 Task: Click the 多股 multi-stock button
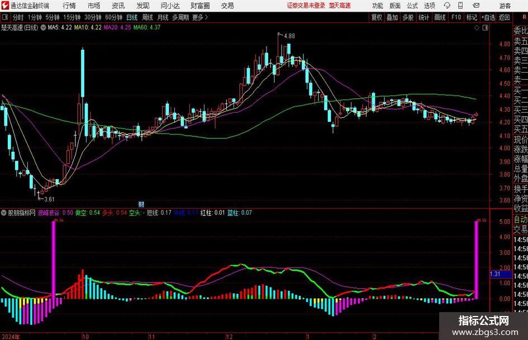point(408,17)
